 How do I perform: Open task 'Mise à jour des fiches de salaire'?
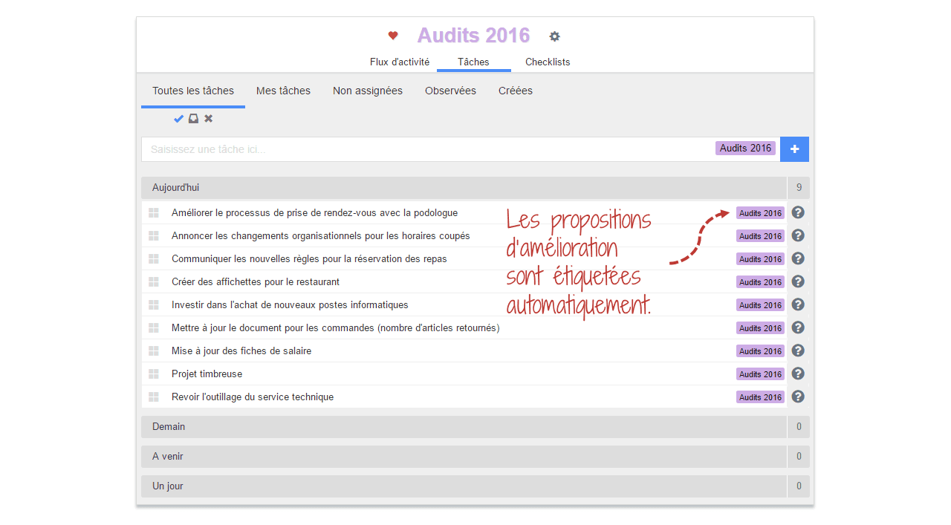pyautogui.click(x=241, y=351)
